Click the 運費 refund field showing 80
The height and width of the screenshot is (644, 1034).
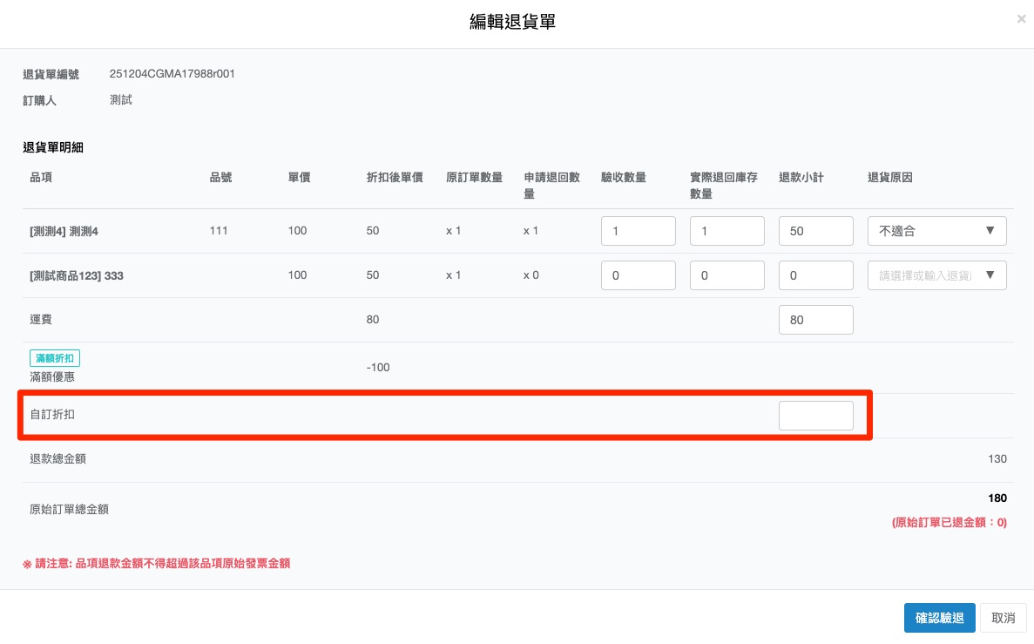(815, 320)
